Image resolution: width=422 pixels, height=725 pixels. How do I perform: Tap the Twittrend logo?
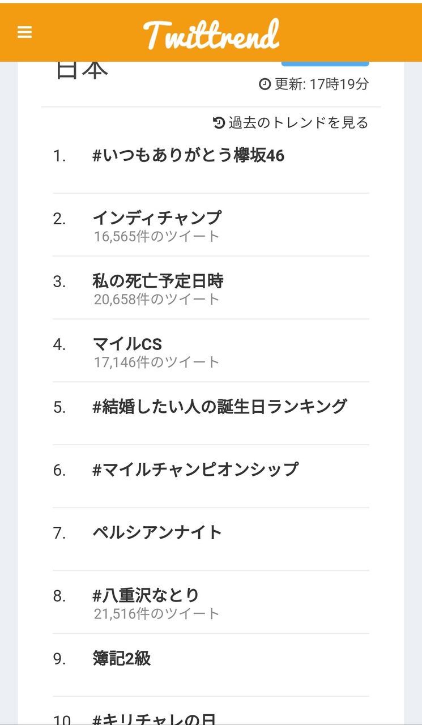211,34
